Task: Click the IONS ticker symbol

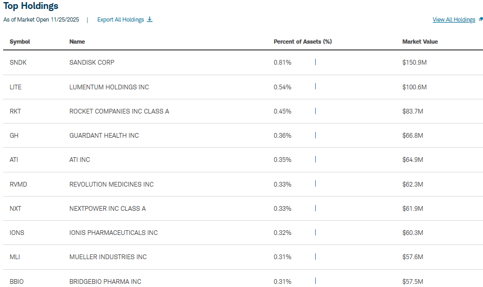Action: click(x=17, y=233)
